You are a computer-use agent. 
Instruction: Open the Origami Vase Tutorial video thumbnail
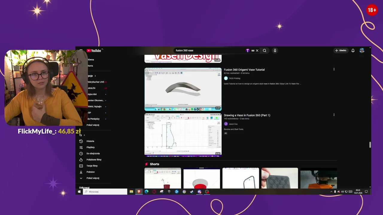click(183, 89)
